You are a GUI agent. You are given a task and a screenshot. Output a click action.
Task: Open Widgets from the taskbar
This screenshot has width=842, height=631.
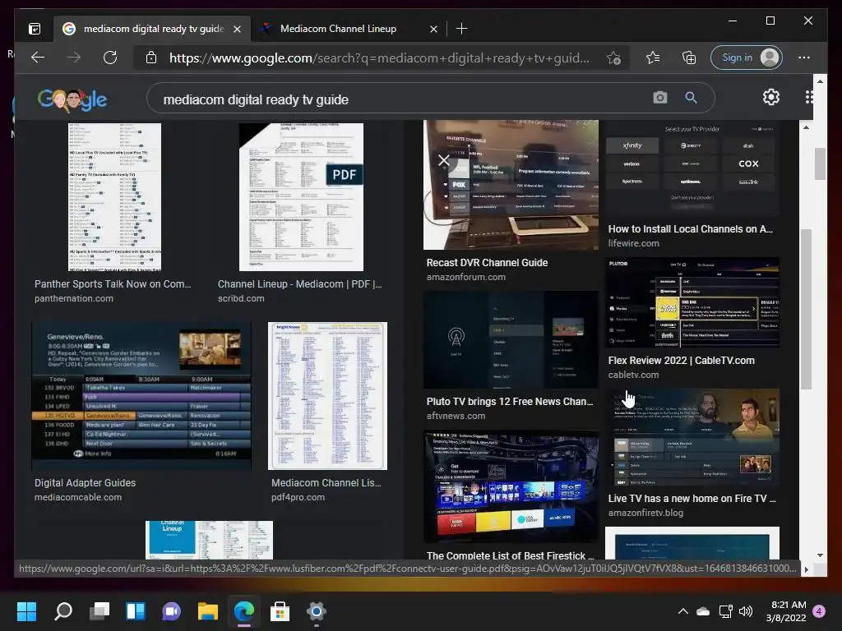[136, 611]
